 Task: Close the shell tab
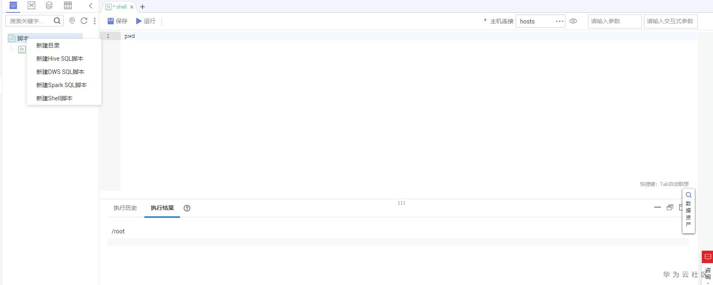(x=132, y=7)
